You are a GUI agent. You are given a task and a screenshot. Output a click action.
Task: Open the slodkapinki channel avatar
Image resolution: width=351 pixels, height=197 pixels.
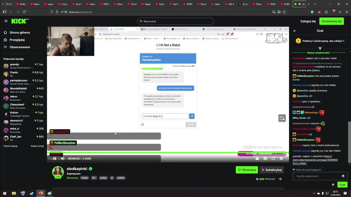coord(58,172)
